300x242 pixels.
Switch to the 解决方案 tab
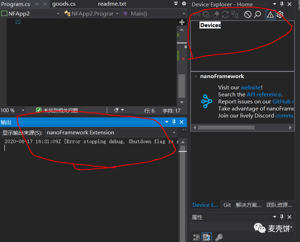coord(248,205)
